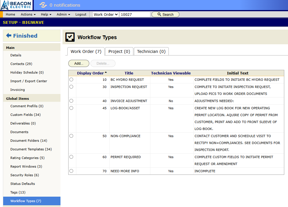Open Import / Export Center
The image size is (288, 207).
click(x=29, y=81)
